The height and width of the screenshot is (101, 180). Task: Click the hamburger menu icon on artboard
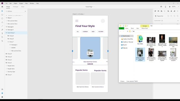(77, 21)
